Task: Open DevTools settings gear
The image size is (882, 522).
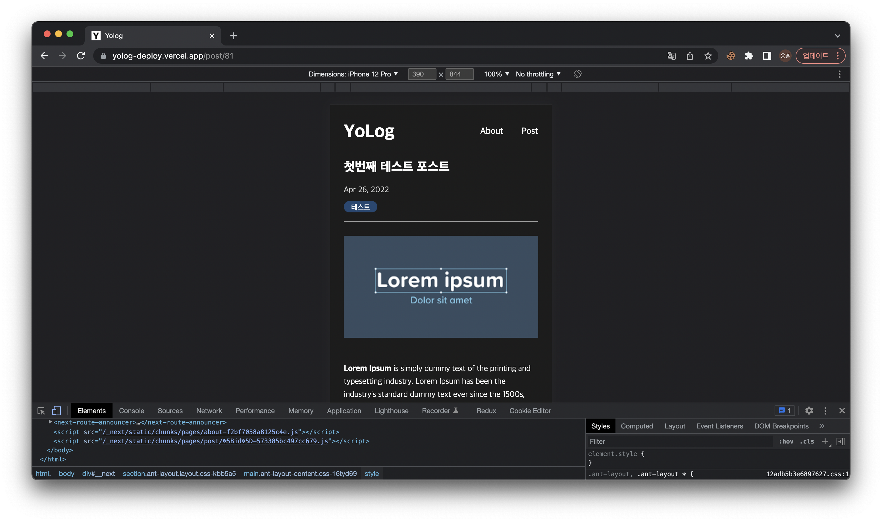Action: [x=809, y=411]
